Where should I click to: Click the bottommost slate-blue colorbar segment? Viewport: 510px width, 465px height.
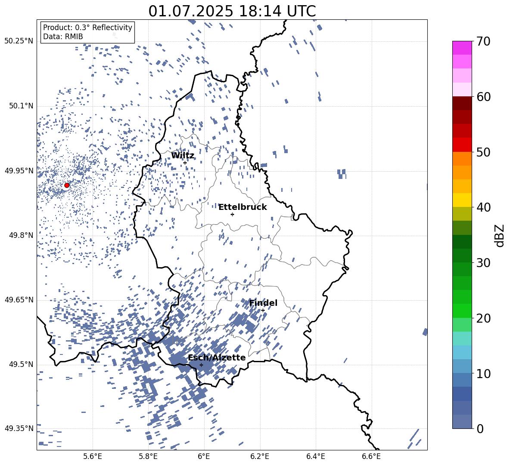(x=462, y=422)
